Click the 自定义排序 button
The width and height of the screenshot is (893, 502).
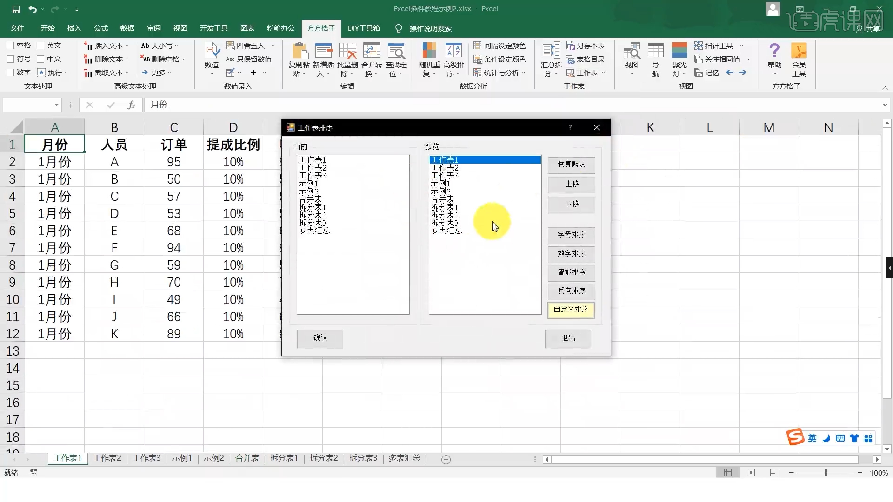[571, 310]
